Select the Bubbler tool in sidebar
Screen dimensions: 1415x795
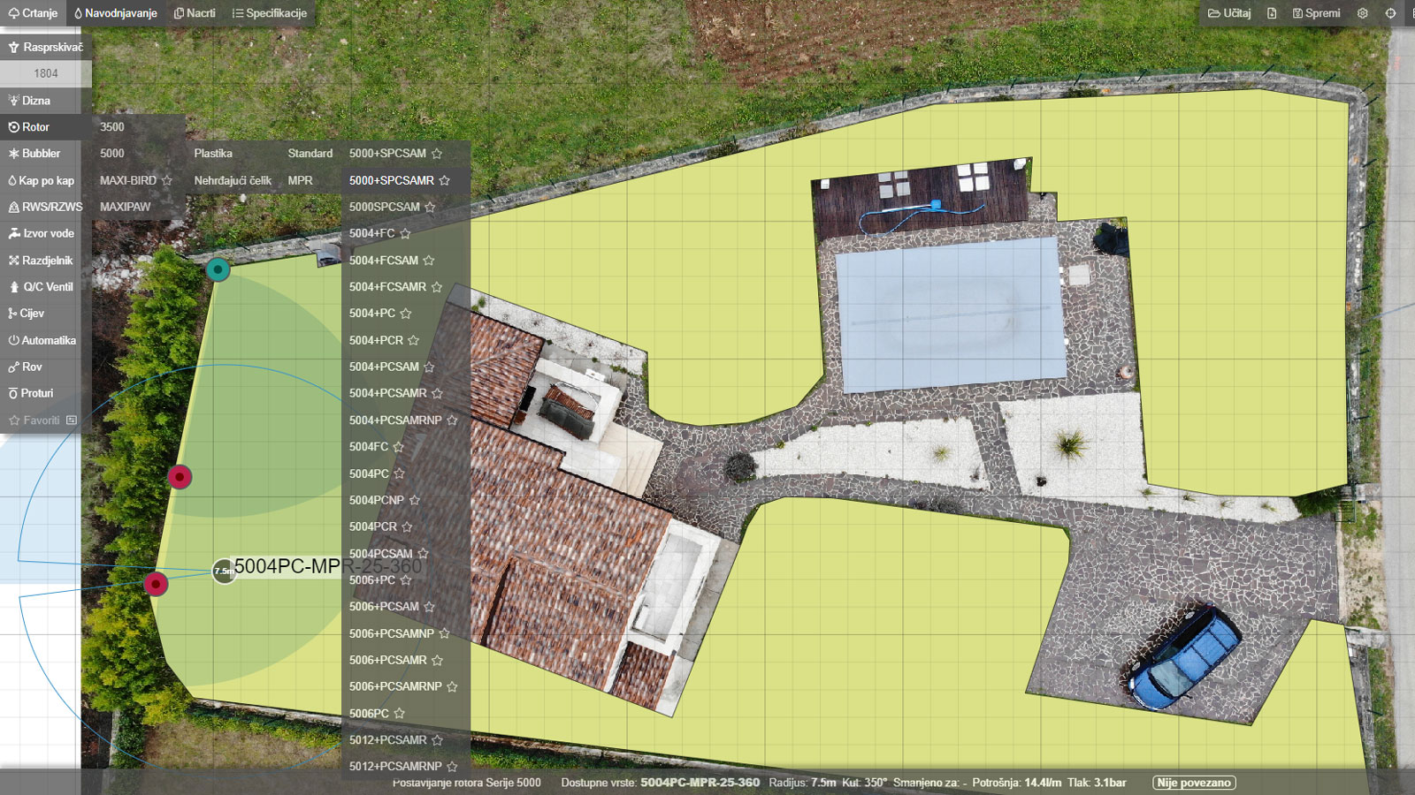42,154
